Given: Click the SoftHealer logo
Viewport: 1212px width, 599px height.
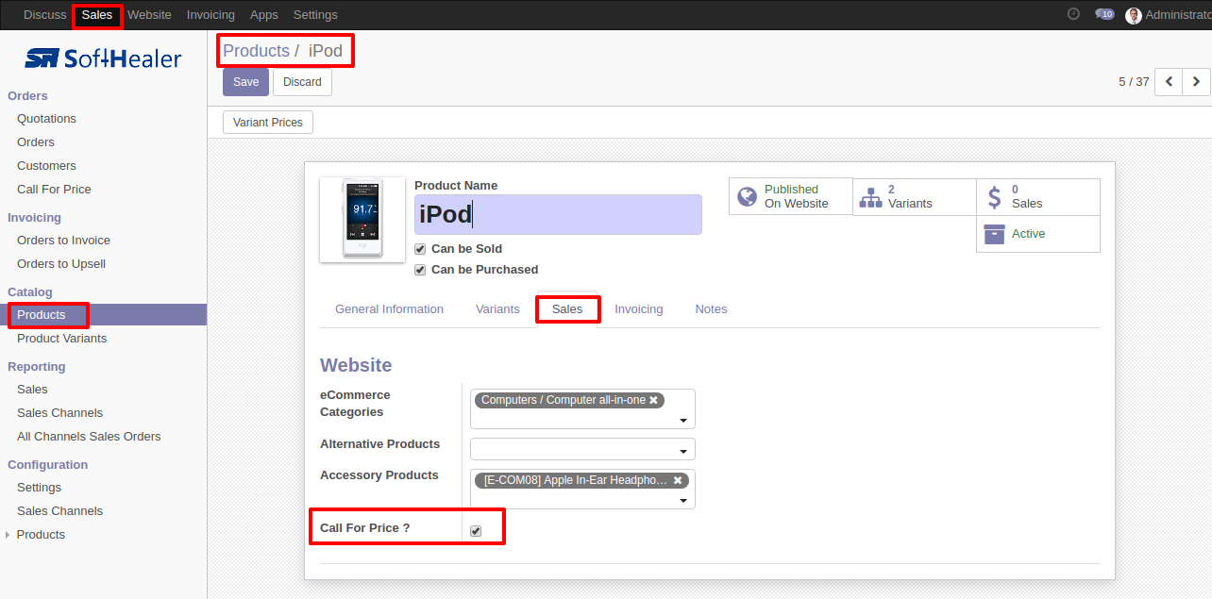Looking at the screenshot, I should pyautogui.click(x=103, y=58).
